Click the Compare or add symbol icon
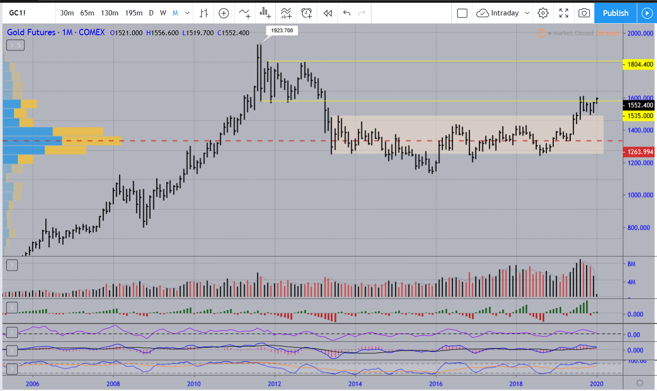The width and height of the screenshot is (657, 391). click(x=224, y=13)
